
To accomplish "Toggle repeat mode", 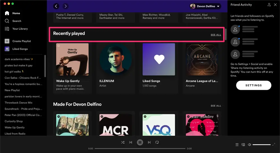I will 157,142.
